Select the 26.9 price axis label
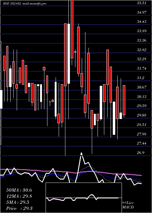The image size is (152, 213). coord(140,152)
